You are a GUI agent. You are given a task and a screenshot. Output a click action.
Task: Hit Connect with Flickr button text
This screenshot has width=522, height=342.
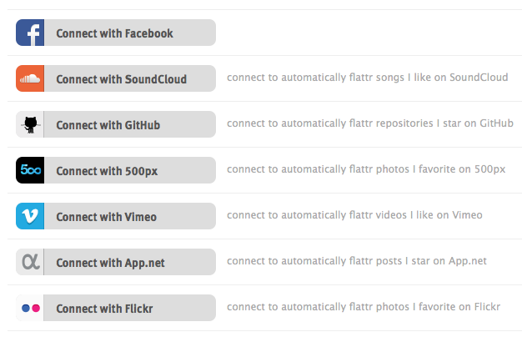coord(104,308)
